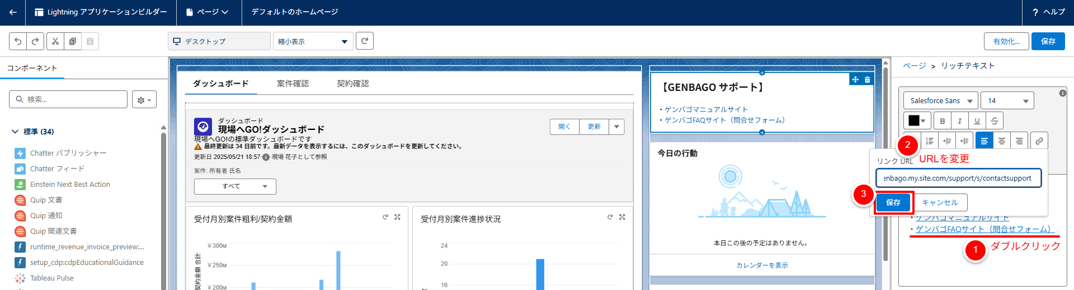1074x290 pixels.
Task: Click move handle on GENBAGO サポート component
Action: (855, 80)
